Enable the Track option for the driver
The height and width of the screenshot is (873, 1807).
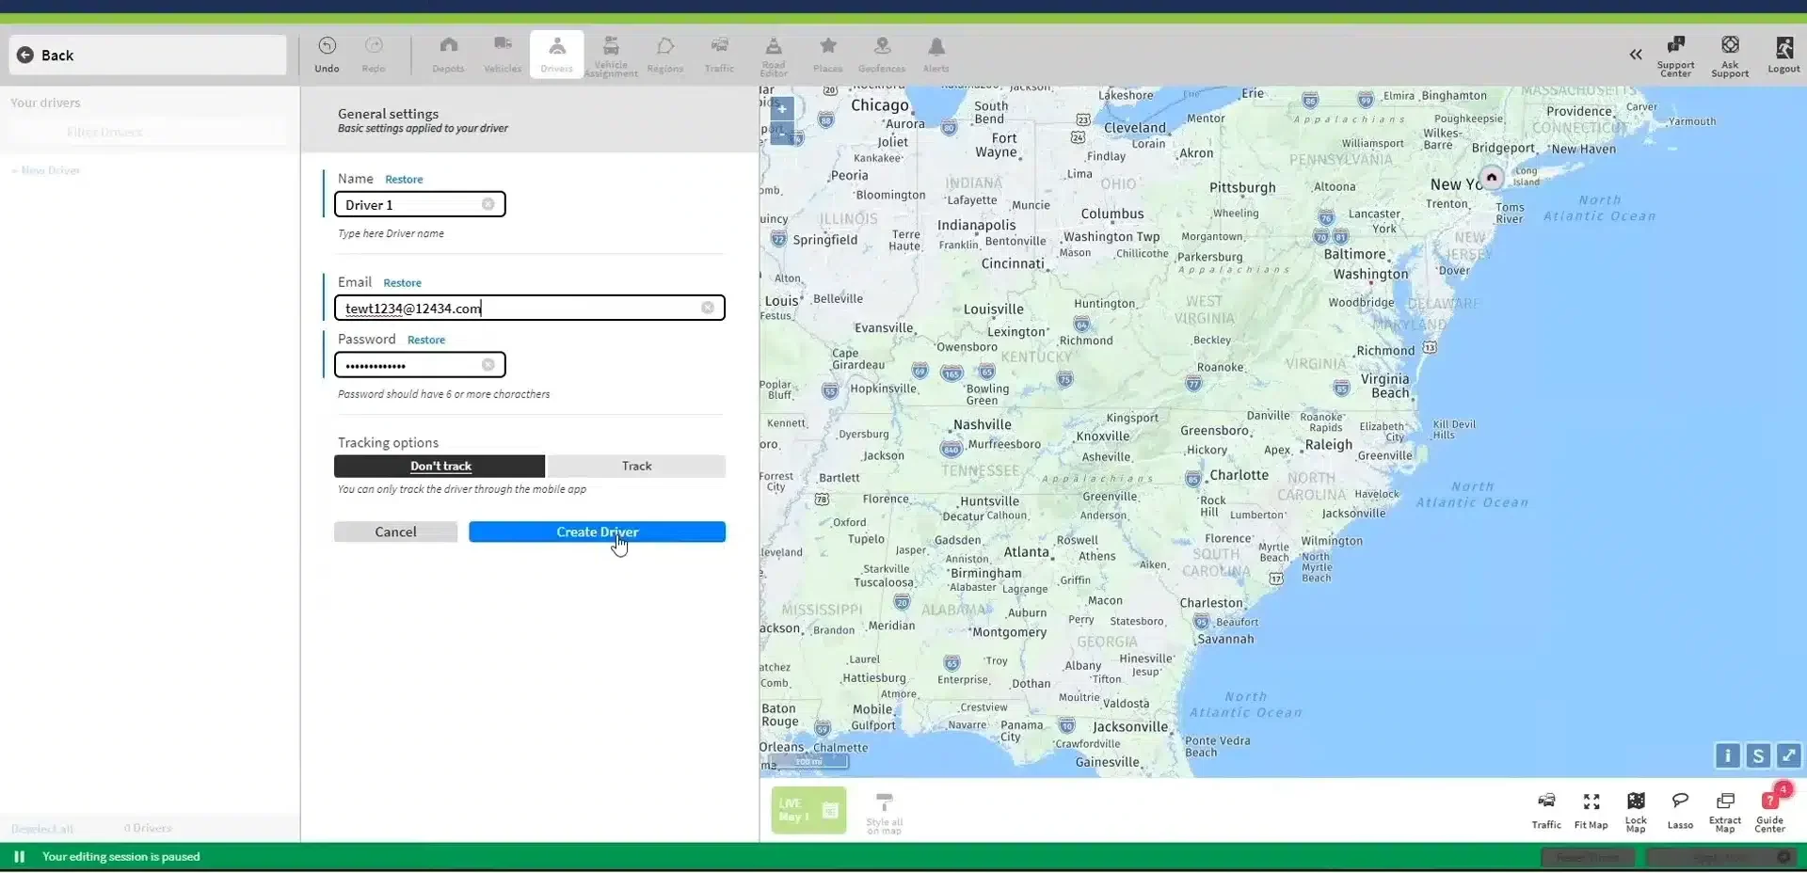[x=636, y=466]
